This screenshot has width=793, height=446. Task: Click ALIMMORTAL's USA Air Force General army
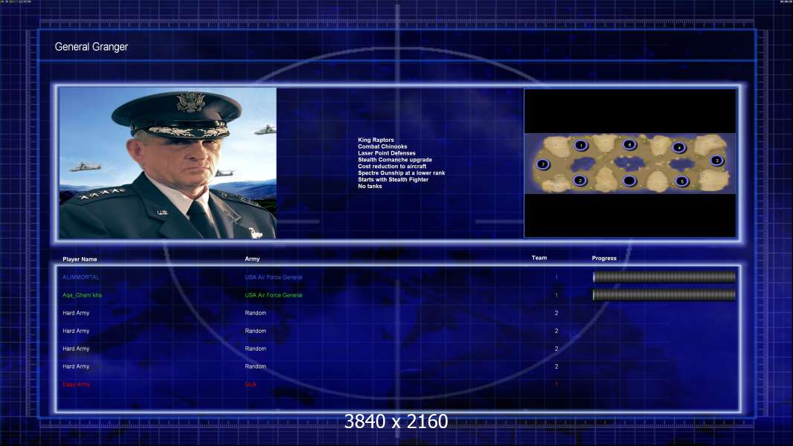[x=274, y=277]
